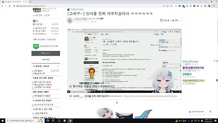Click the browser forward arrow
The height and width of the screenshot is (123, 218).
click(6, 6)
